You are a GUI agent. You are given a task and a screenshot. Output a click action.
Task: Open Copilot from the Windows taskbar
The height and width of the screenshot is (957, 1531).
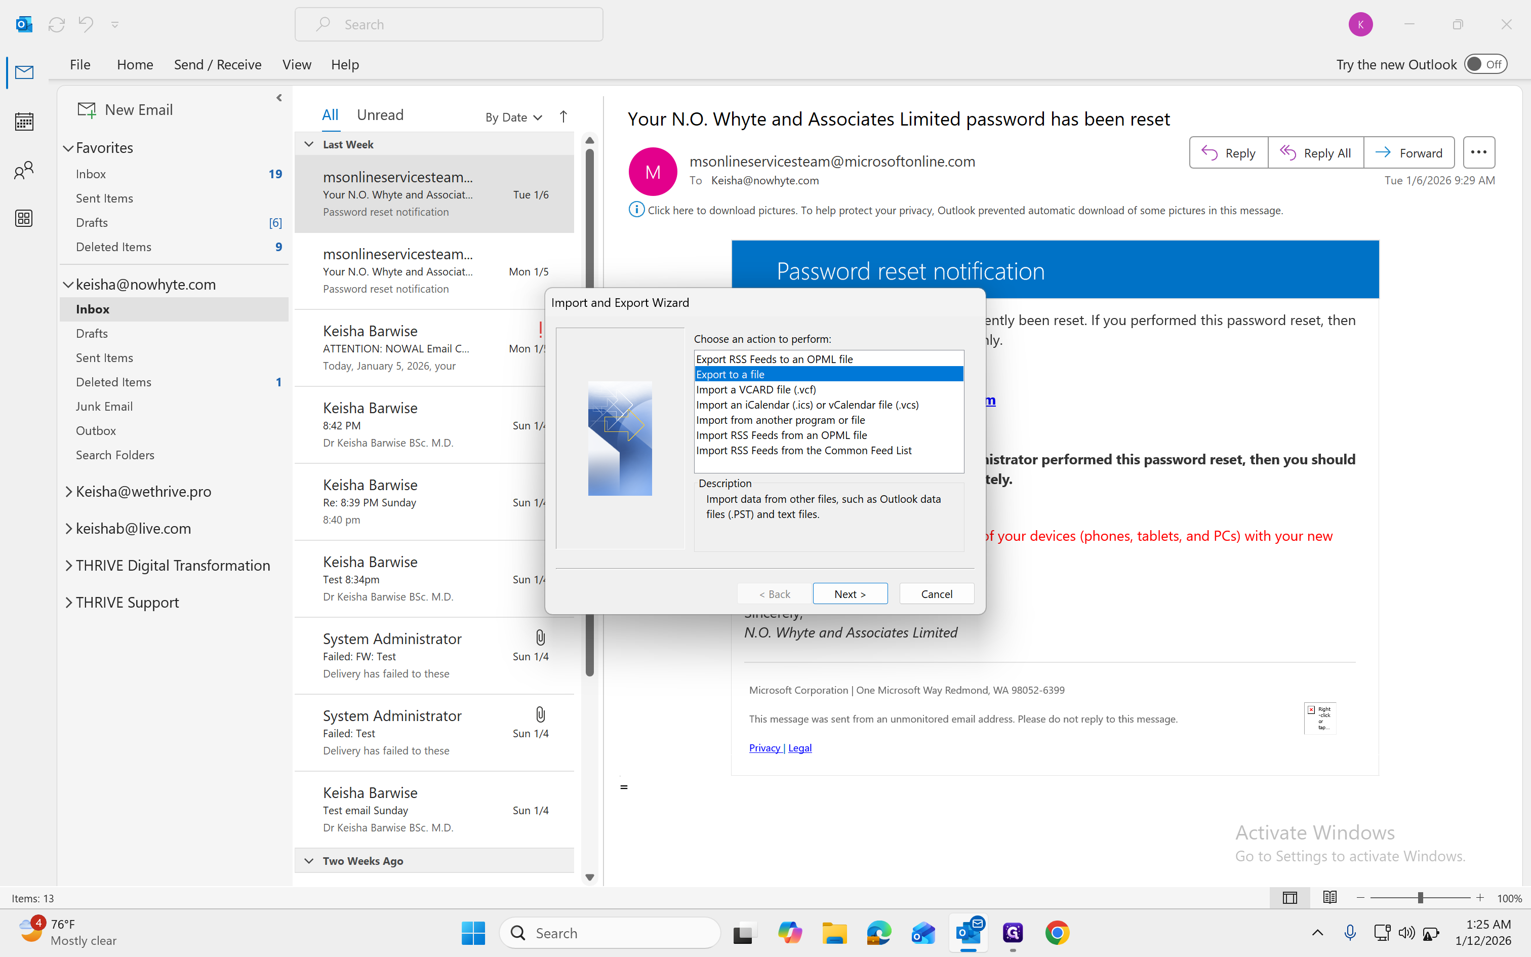[x=790, y=933]
